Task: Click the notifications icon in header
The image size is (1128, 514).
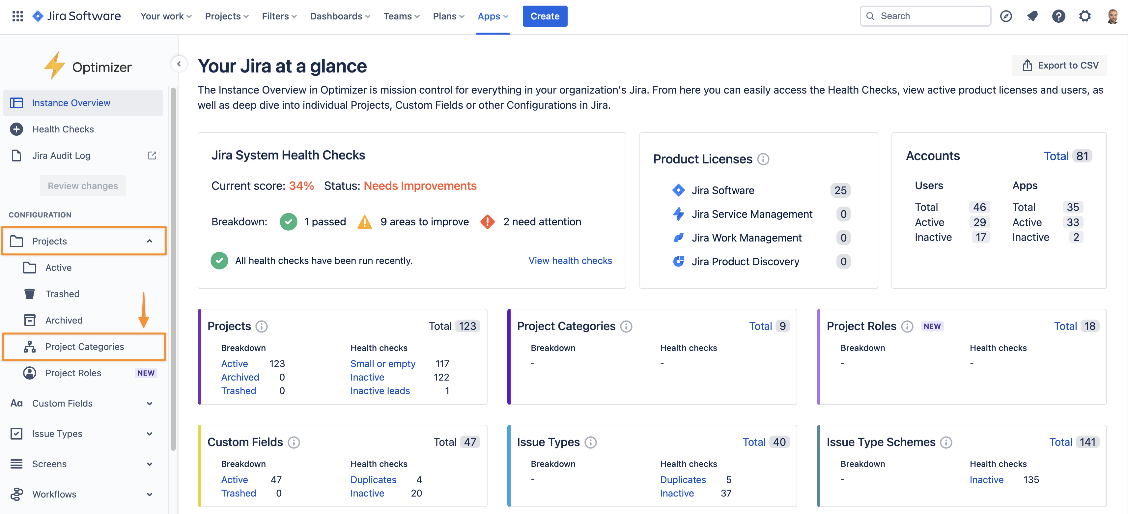Action: click(1032, 16)
